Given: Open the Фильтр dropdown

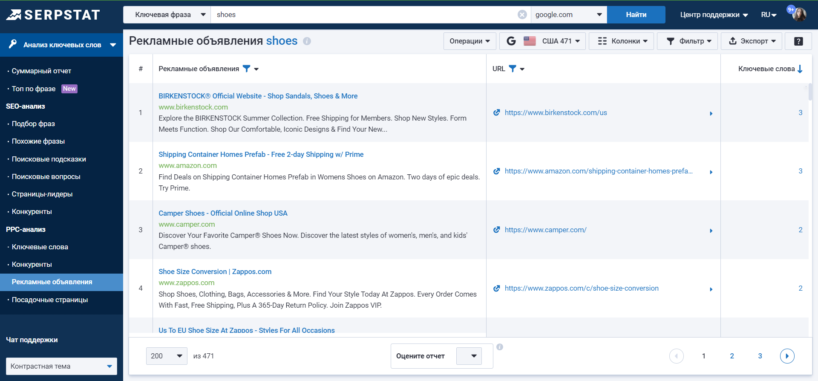Looking at the screenshot, I should click(x=687, y=41).
